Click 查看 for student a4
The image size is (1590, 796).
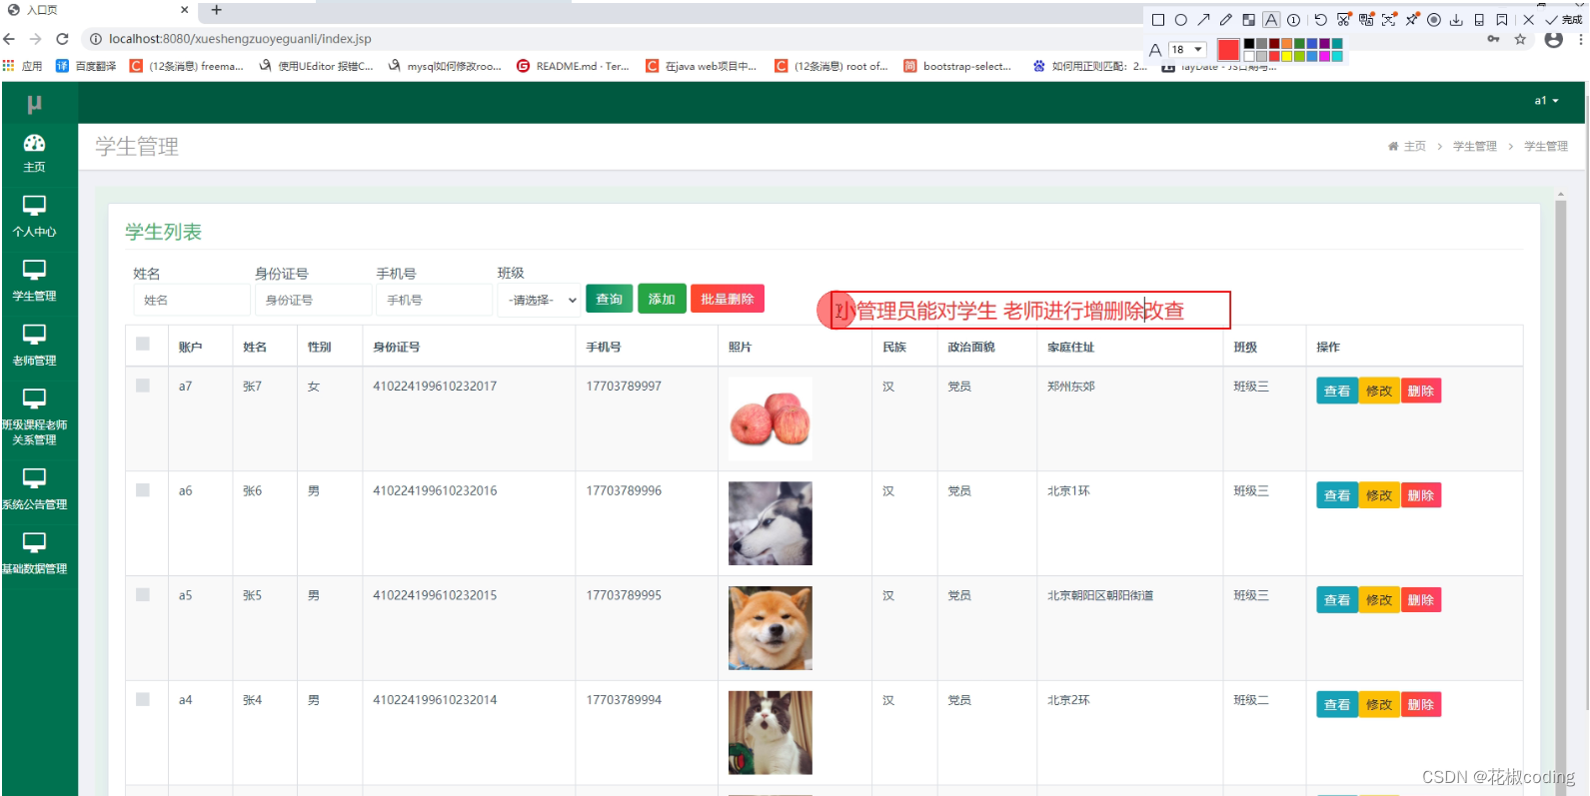coord(1337,704)
